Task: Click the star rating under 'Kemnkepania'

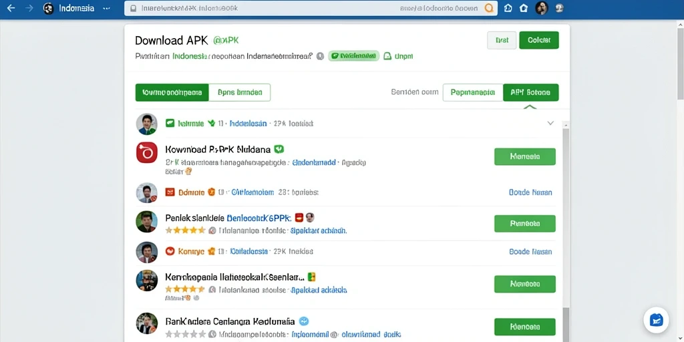Action: 185,289
